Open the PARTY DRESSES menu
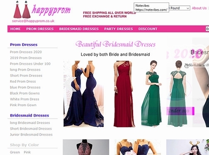Screen dimensions: 209x155 pyautogui.click(x=119, y=29)
